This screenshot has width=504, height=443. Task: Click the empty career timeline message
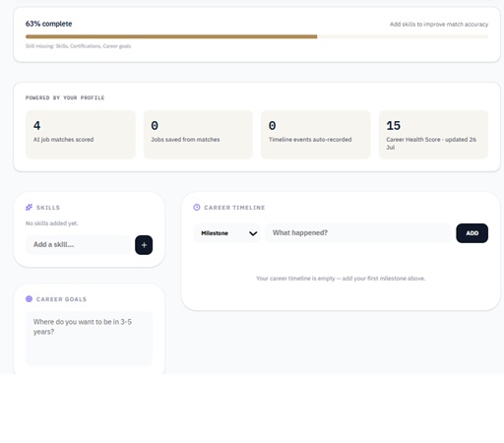[x=341, y=279]
